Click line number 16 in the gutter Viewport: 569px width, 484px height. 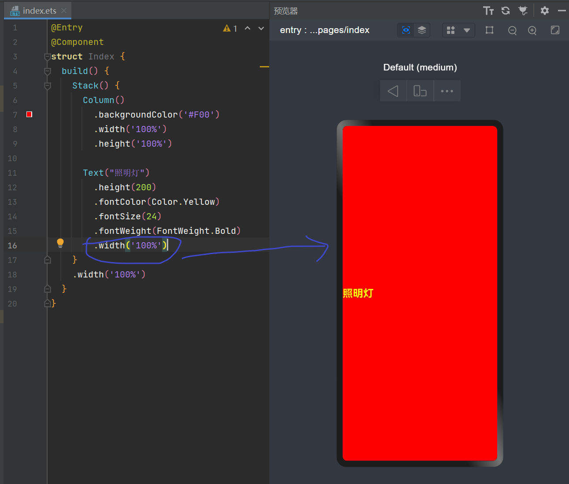[x=12, y=246]
